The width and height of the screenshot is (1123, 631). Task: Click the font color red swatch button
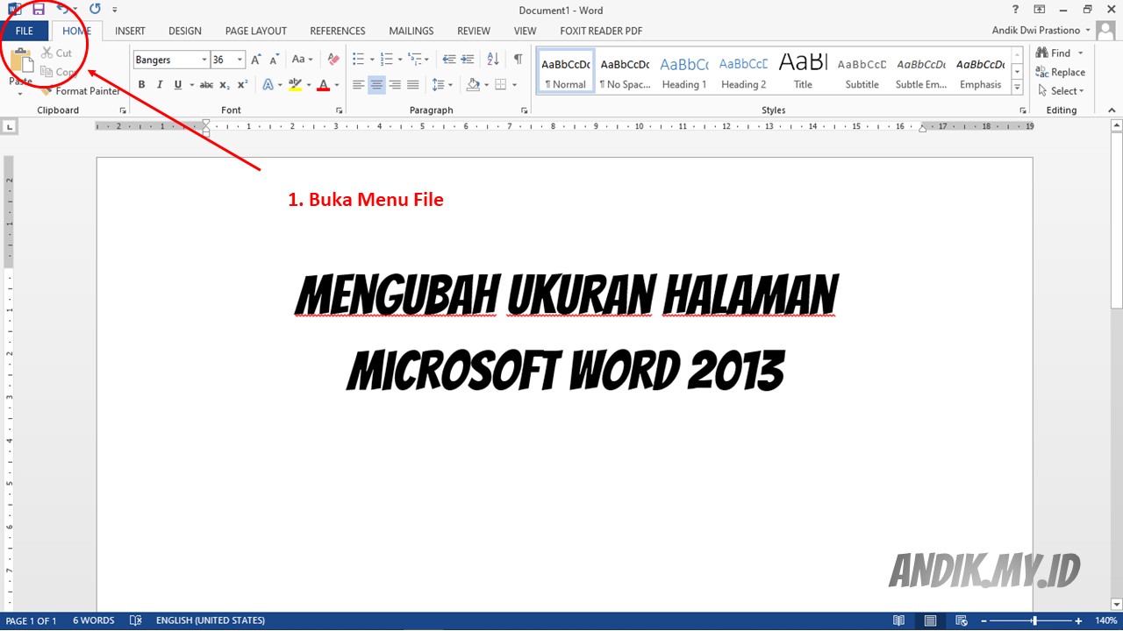[x=323, y=85]
